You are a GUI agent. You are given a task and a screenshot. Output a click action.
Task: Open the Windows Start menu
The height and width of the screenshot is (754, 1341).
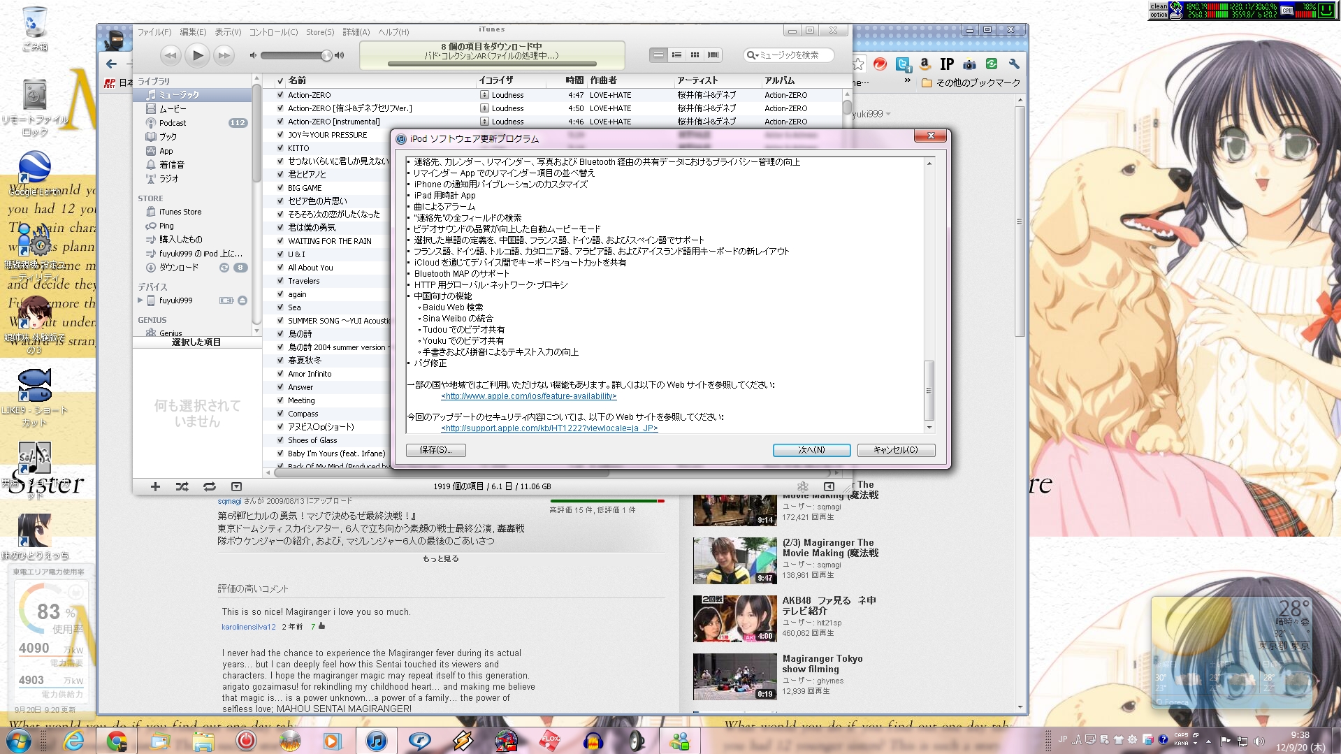(x=19, y=741)
